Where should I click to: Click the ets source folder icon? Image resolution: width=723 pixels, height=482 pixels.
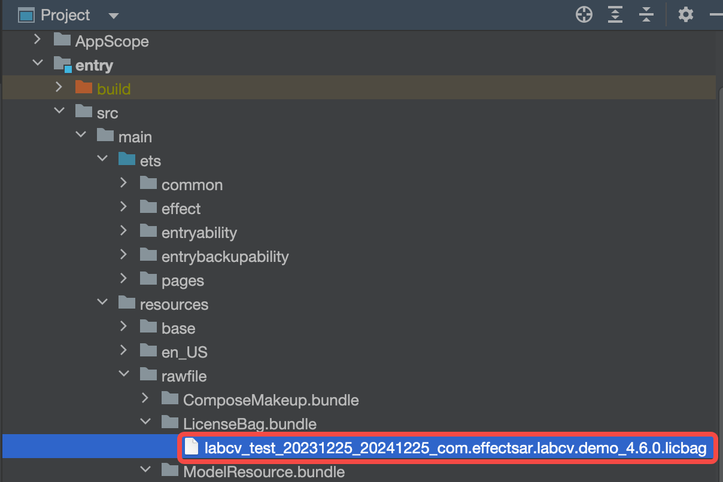(126, 160)
